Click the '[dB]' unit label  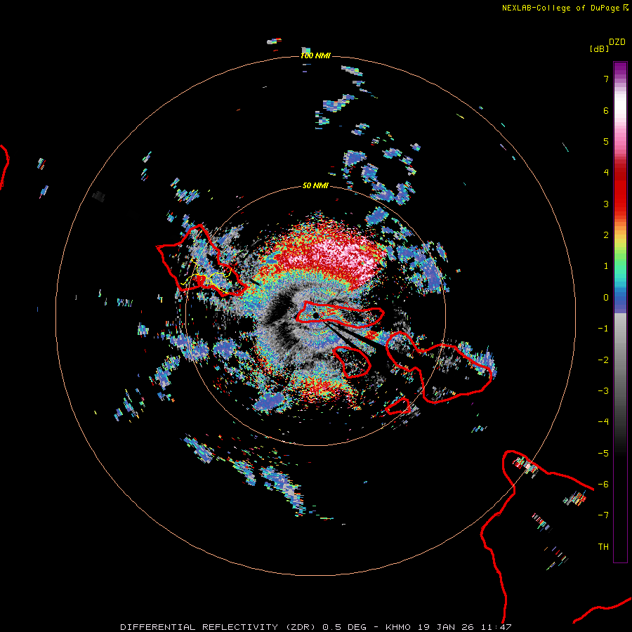click(599, 48)
